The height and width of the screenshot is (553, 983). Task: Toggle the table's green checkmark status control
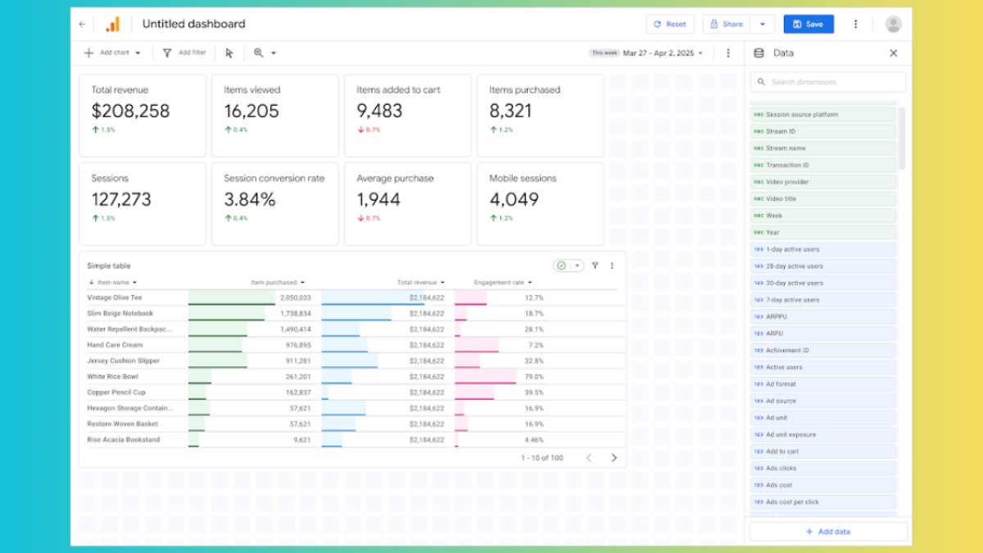pyautogui.click(x=562, y=265)
